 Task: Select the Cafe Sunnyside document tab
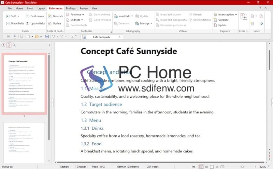coord(102,37)
